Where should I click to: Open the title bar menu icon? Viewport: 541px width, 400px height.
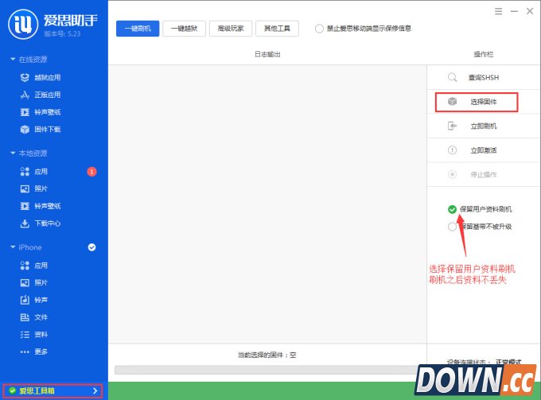point(498,11)
